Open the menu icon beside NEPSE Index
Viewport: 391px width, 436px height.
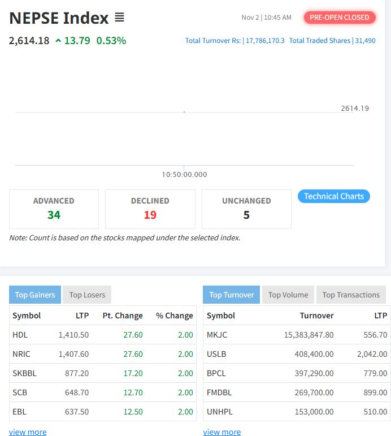pos(119,18)
